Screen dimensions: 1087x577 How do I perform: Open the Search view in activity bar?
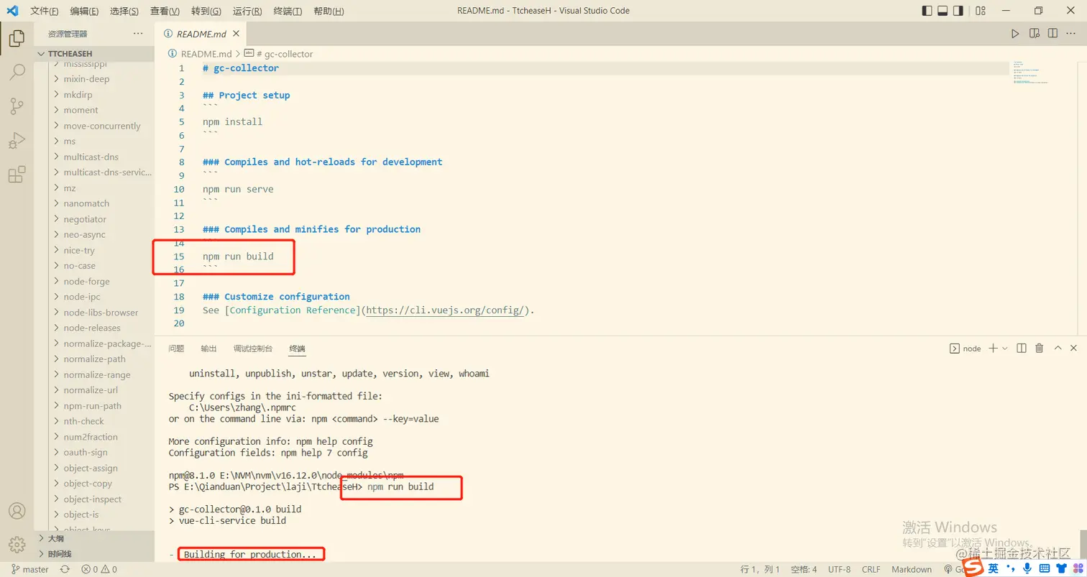(x=17, y=72)
